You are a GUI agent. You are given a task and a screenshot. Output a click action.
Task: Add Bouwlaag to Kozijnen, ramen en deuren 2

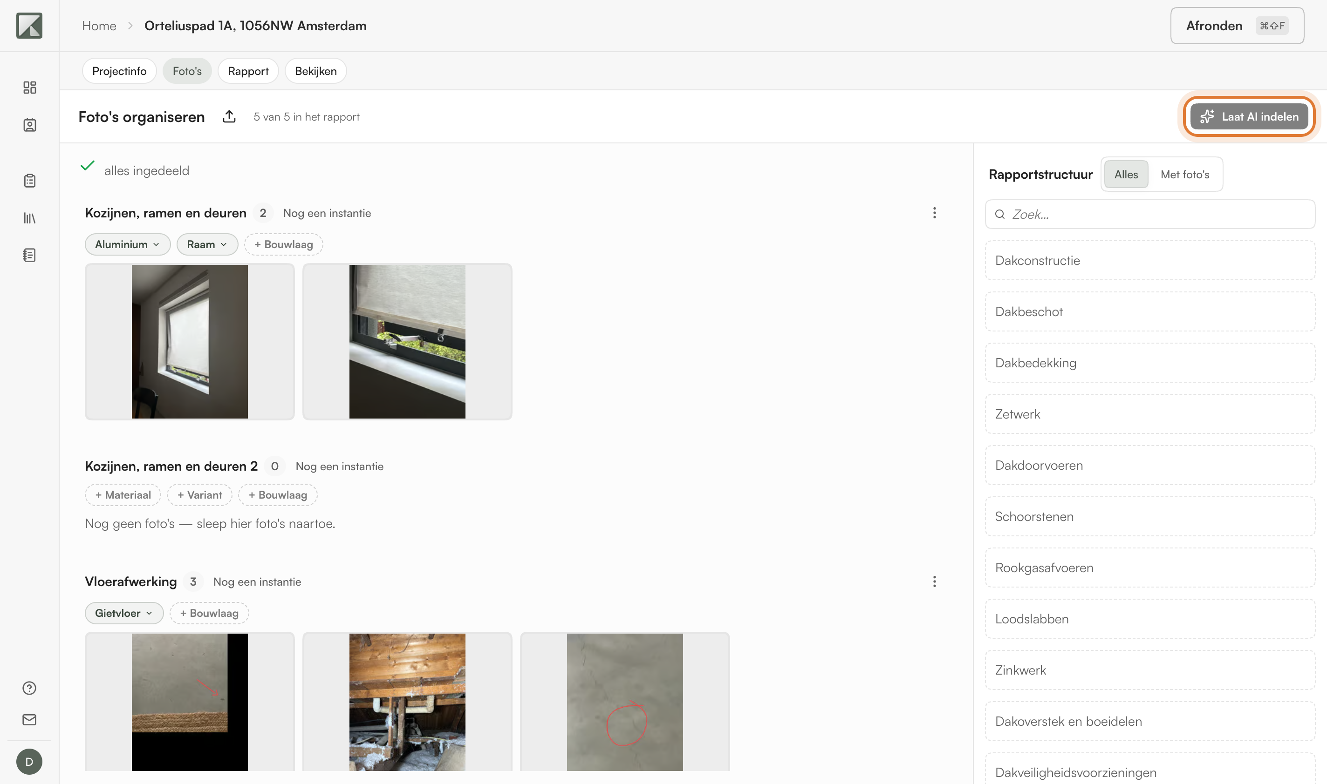(x=278, y=495)
